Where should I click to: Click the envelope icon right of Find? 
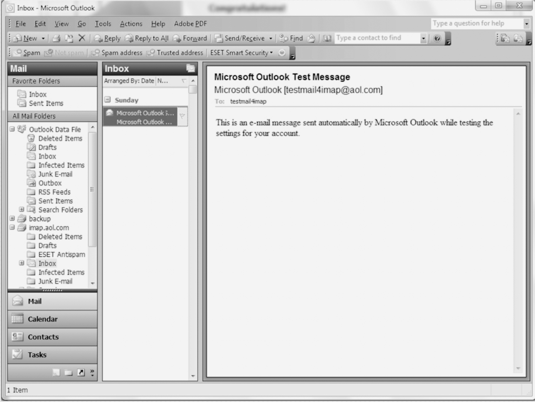tap(311, 38)
